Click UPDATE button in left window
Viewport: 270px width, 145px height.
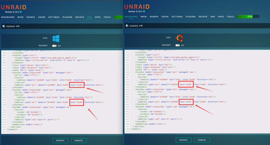pyautogui.click(x=60, y=140)
